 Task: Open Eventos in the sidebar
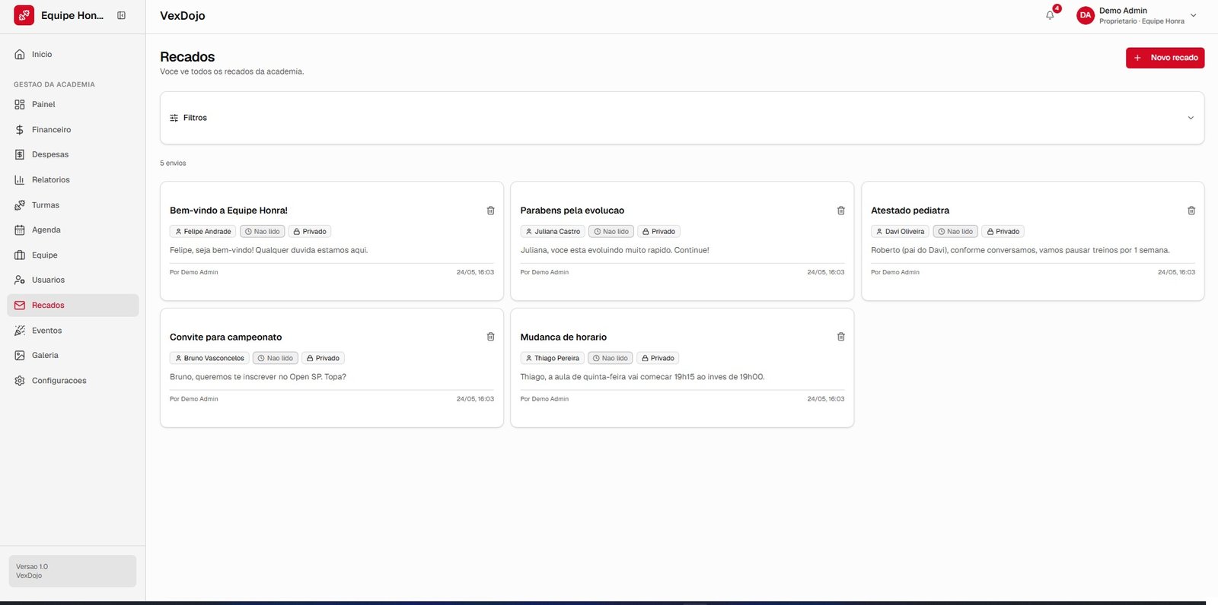[73, 331]
